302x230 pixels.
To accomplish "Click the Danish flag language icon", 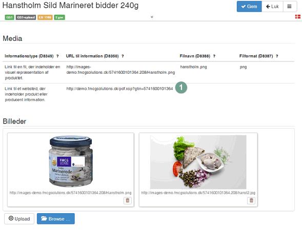I will tap(298, 16).
